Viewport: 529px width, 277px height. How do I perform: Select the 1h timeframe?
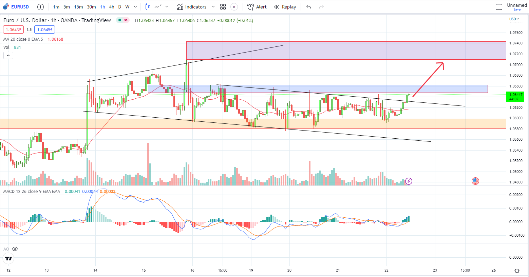(x=102, y=7)
